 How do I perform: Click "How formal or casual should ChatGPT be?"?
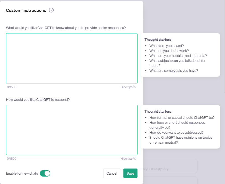pos(182,117)
